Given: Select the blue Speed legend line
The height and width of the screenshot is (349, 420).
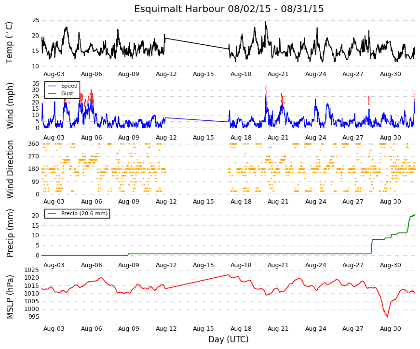Looking at the screenshot, I should 52,86.
